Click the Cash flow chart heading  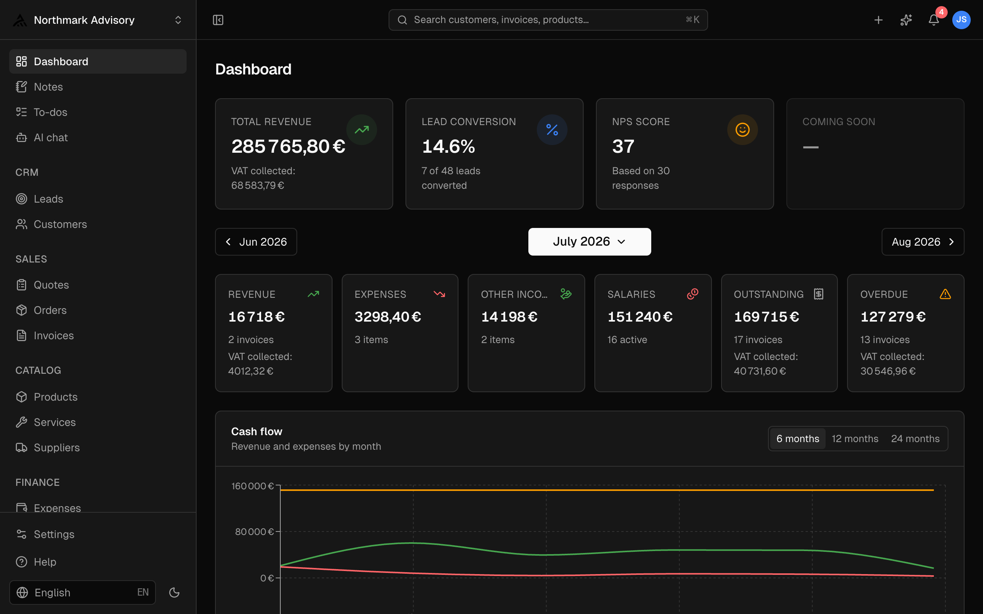coord(257,431)
